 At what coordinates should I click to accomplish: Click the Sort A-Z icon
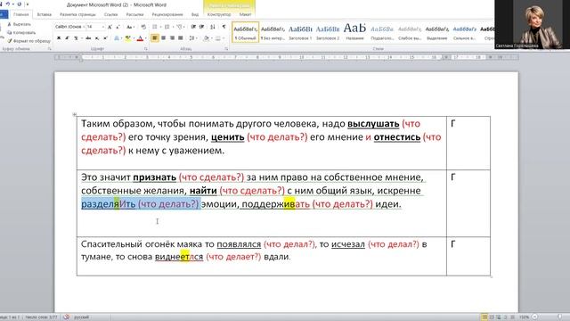pos(213,27)
